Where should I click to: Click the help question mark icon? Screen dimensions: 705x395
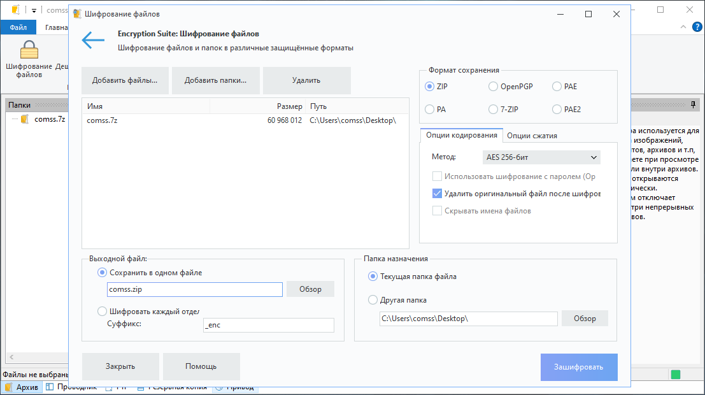[697, 27]
